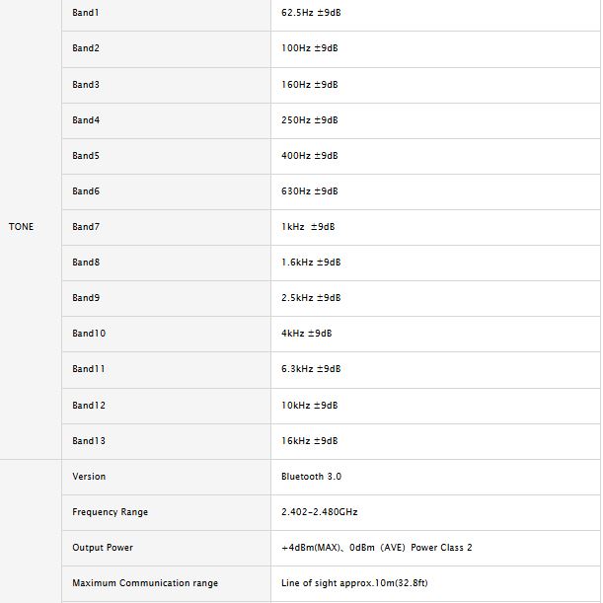Viewport: 603px width, 603px height.
Task: Select the Version label cell
Action: point(89,477)
